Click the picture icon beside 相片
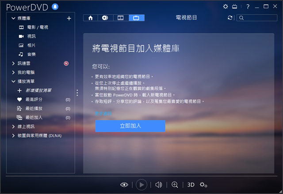 click(21, 45)
